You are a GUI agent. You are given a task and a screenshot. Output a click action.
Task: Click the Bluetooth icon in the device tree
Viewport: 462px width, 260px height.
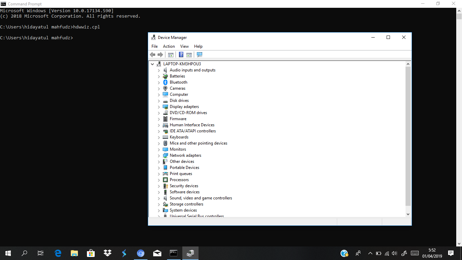[x=165, y=82]
